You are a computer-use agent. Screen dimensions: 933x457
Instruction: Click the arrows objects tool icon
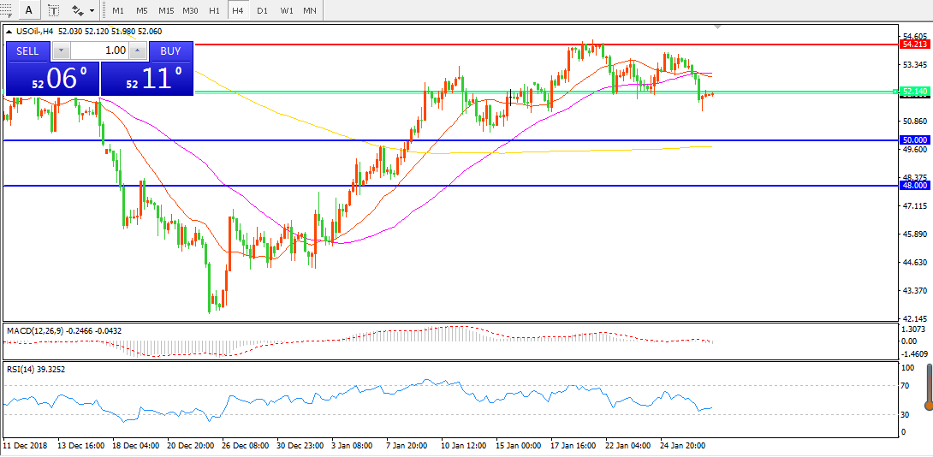point(78,10)
